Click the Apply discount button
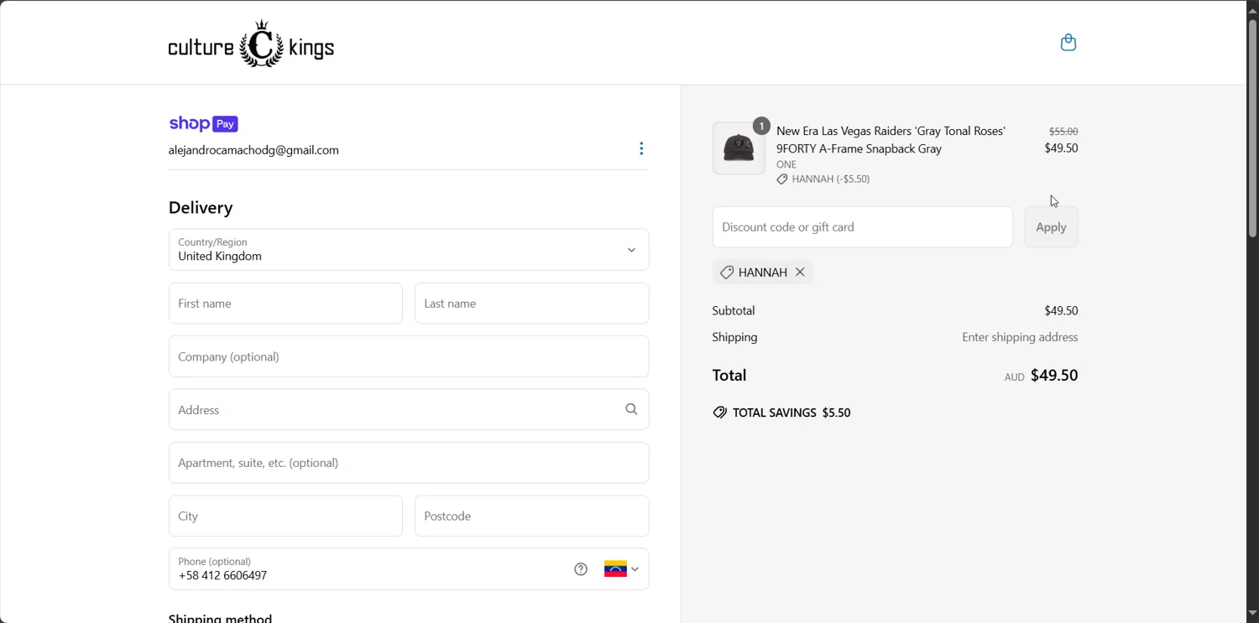Image resolution: width=1259 pixels, height=623 pixels. pyautogui.click(x=1051, y=227)
